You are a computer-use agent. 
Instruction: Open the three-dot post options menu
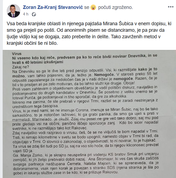tap(171, 7)
